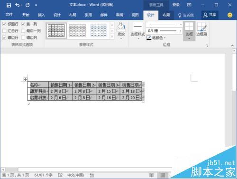
Task: Click the 2月18日 cell
Action: [x=131, y=91]
